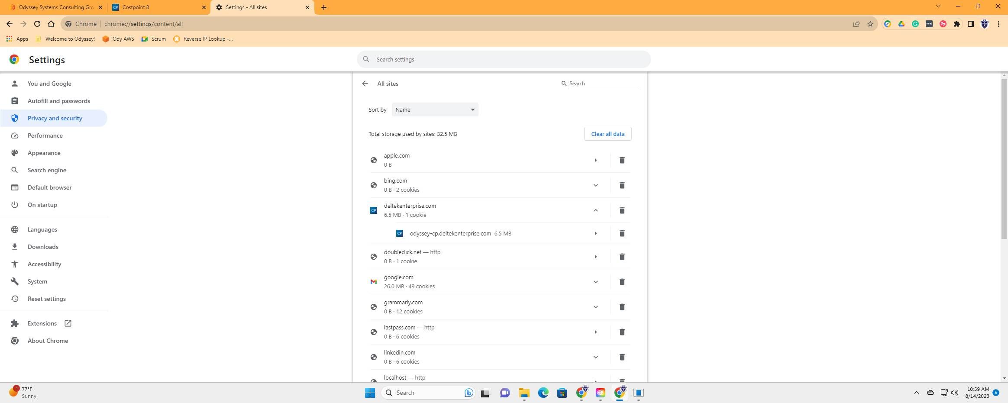This screenshot has height=403, width=1008.
Task: Open the Extensions puzzle icon in toolbar
Action: (957, 24)
